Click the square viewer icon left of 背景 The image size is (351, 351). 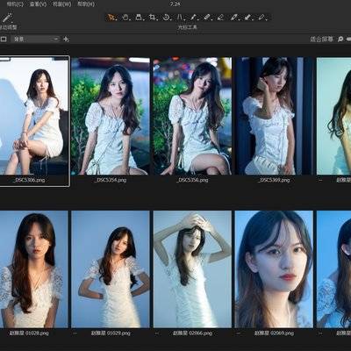4,39
